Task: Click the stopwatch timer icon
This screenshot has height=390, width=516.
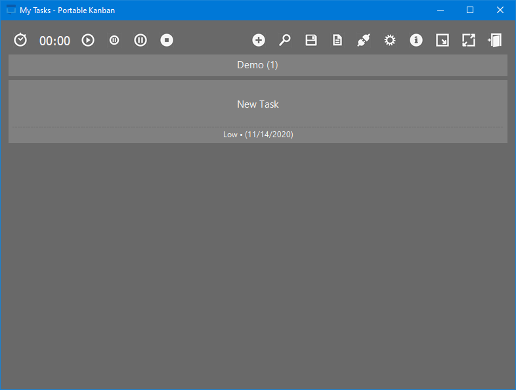Action: tap(20, 40)
